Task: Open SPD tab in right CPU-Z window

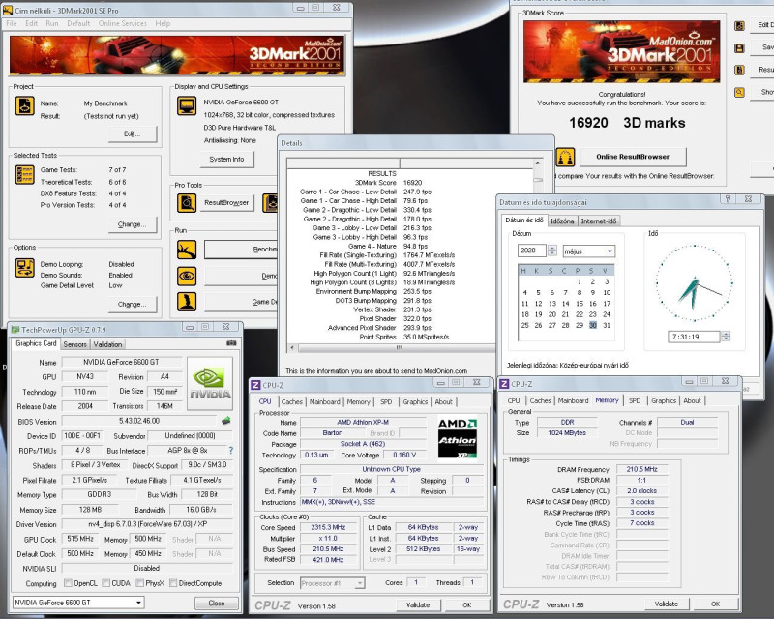Action: [x=635, y=400]
